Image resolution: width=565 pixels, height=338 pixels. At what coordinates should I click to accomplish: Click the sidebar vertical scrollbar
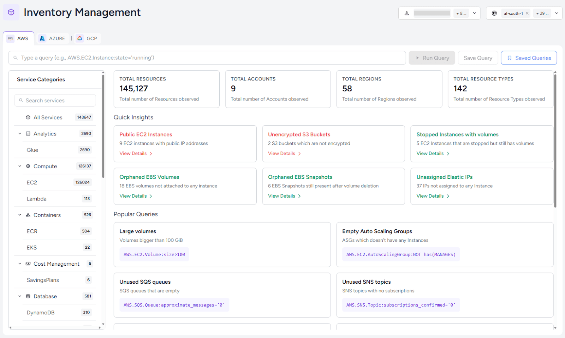coord(103,126)
